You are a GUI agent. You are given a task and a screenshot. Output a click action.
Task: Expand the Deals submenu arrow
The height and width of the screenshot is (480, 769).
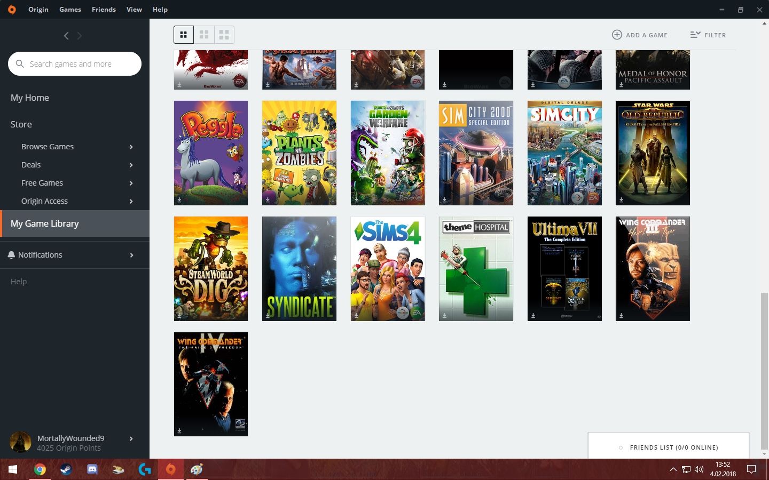(131, 165)
